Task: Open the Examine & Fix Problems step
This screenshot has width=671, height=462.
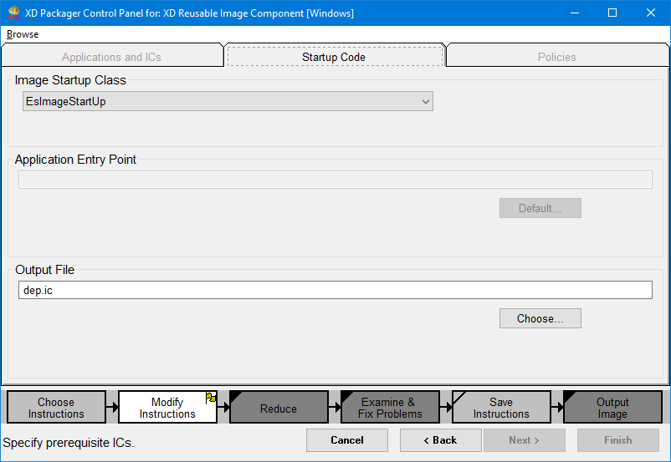Action: click(x=390, y=408)
